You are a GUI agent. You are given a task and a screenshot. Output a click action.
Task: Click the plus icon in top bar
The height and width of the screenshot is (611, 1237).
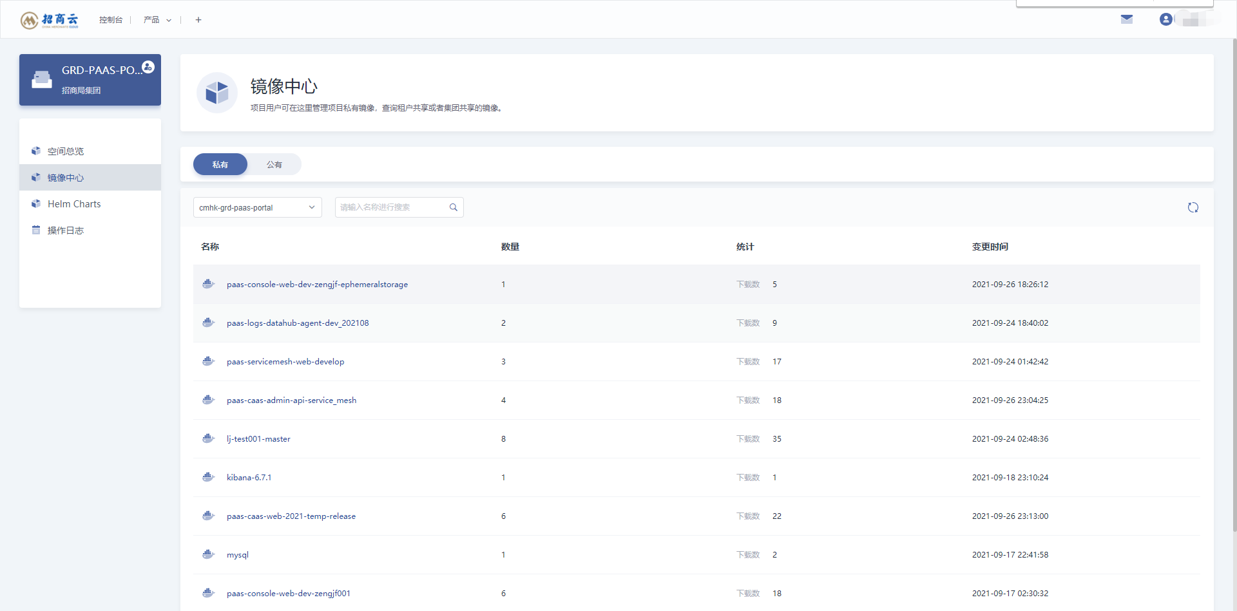point(198,20)
